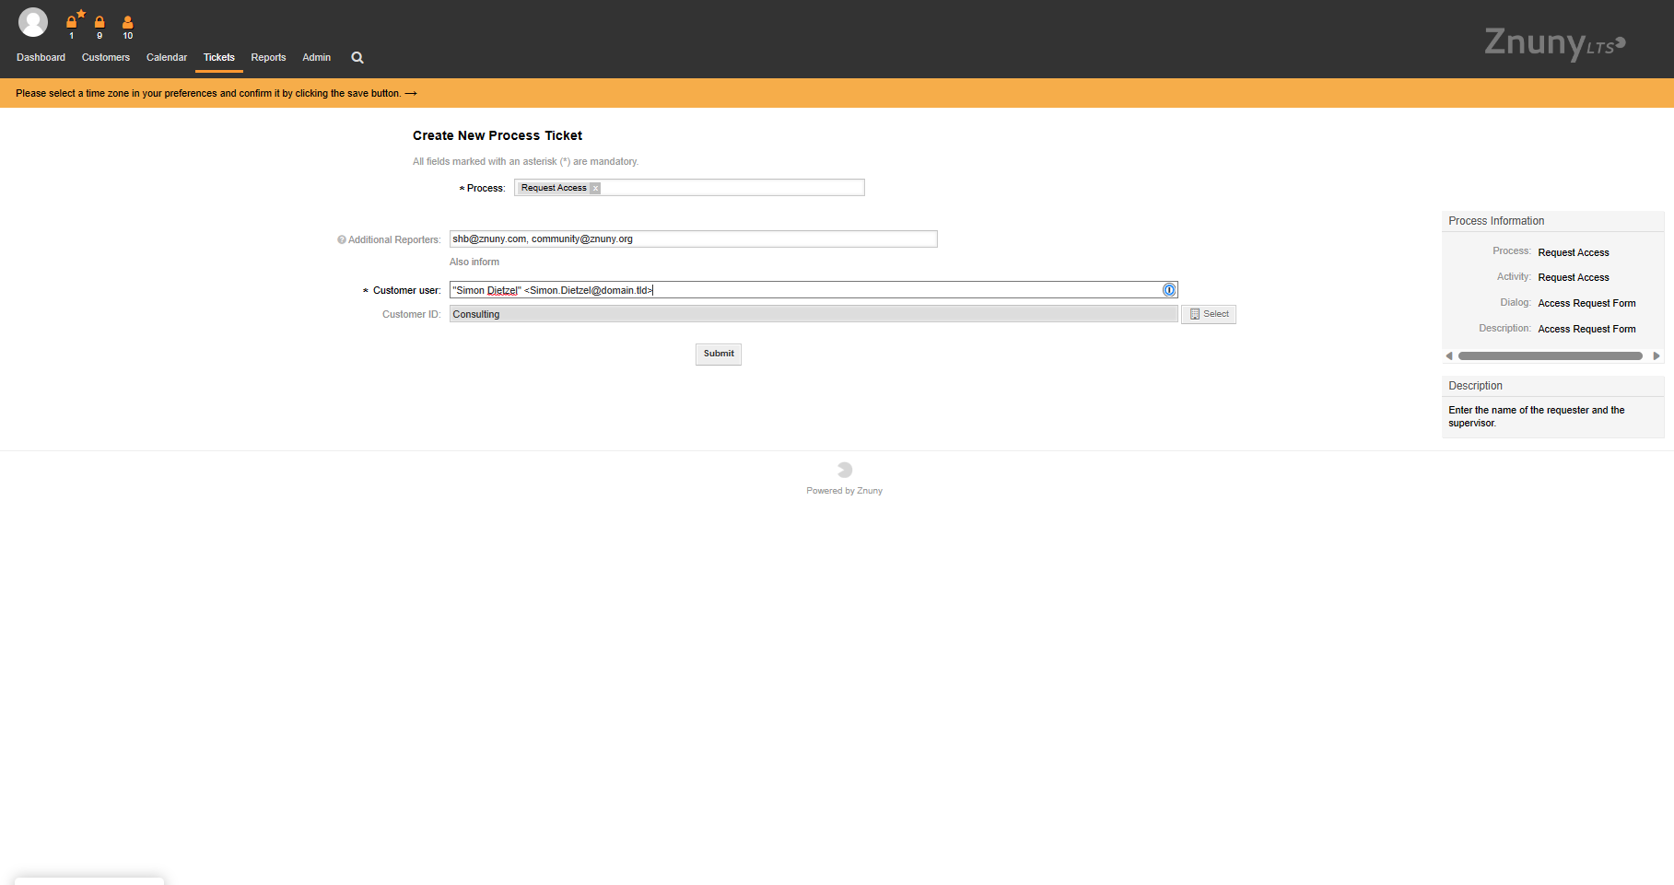Remove the Request Access process tag
Viewport: 1674px width, 885px height.
coord(595,188)
